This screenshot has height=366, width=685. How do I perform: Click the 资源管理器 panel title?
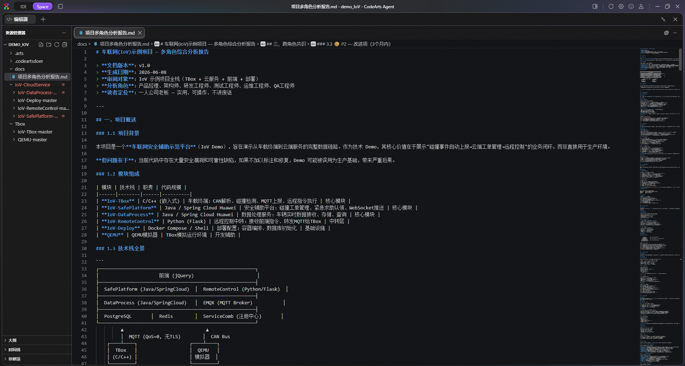click(15, 33)
